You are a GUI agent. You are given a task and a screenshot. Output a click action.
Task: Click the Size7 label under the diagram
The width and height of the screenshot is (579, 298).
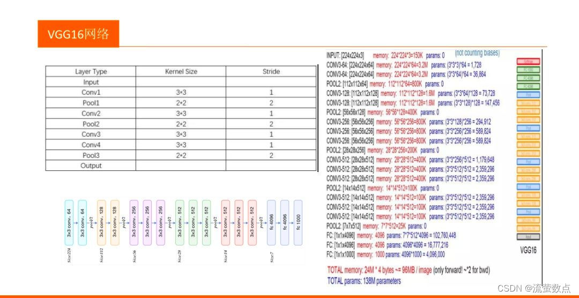tap(271, 256)
